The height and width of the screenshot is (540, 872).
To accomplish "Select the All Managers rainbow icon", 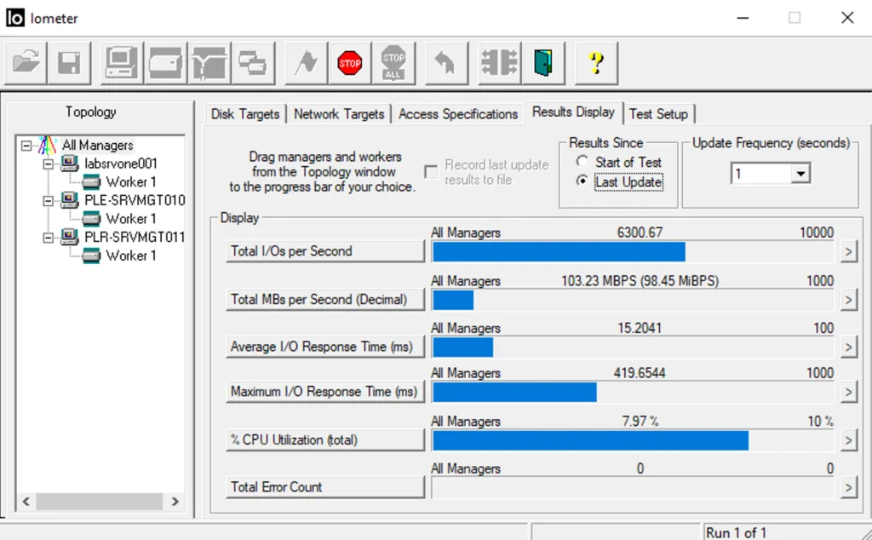I will (48, 145).
